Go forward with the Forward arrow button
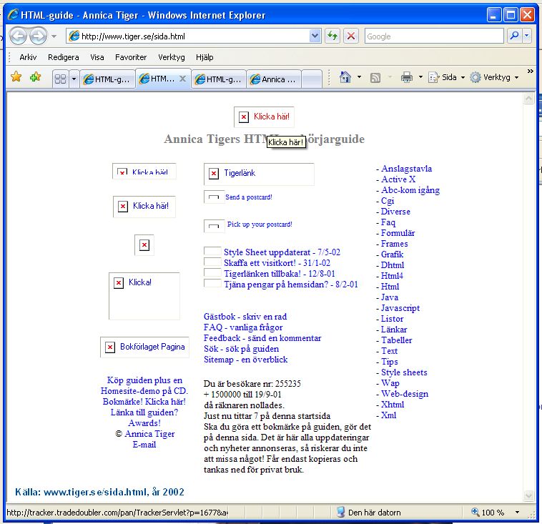 [38, 36]
